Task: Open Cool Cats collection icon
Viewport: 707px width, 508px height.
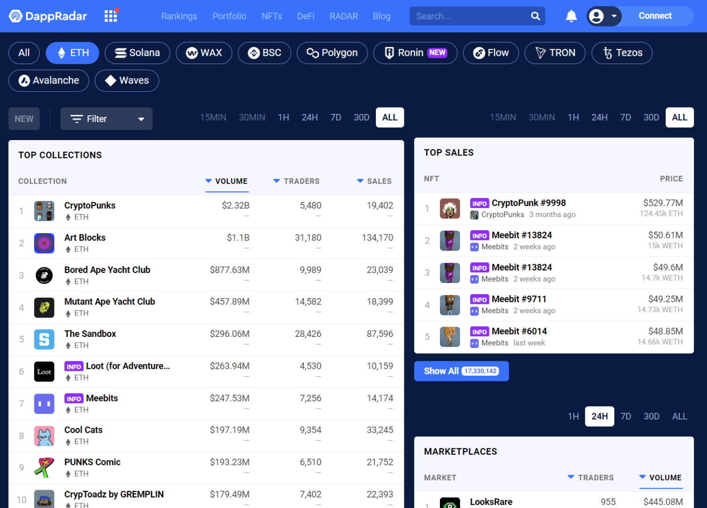Action: [x=44, y=436]
